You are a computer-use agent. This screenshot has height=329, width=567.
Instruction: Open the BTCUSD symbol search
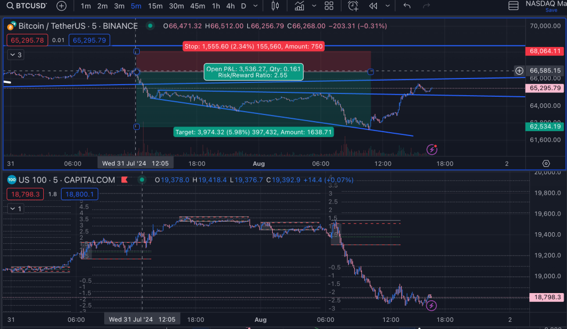pos(25,6)
